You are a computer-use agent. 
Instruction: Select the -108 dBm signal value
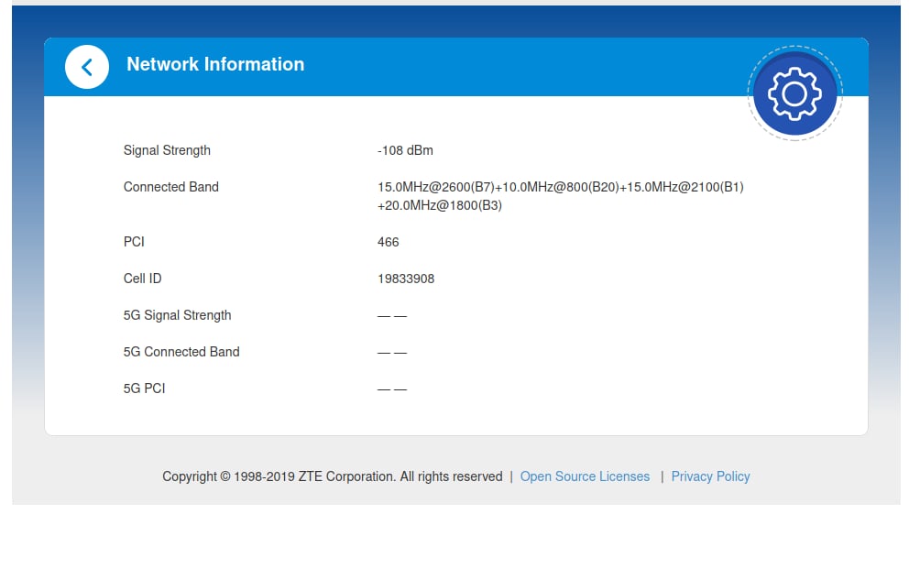[405, 150]
